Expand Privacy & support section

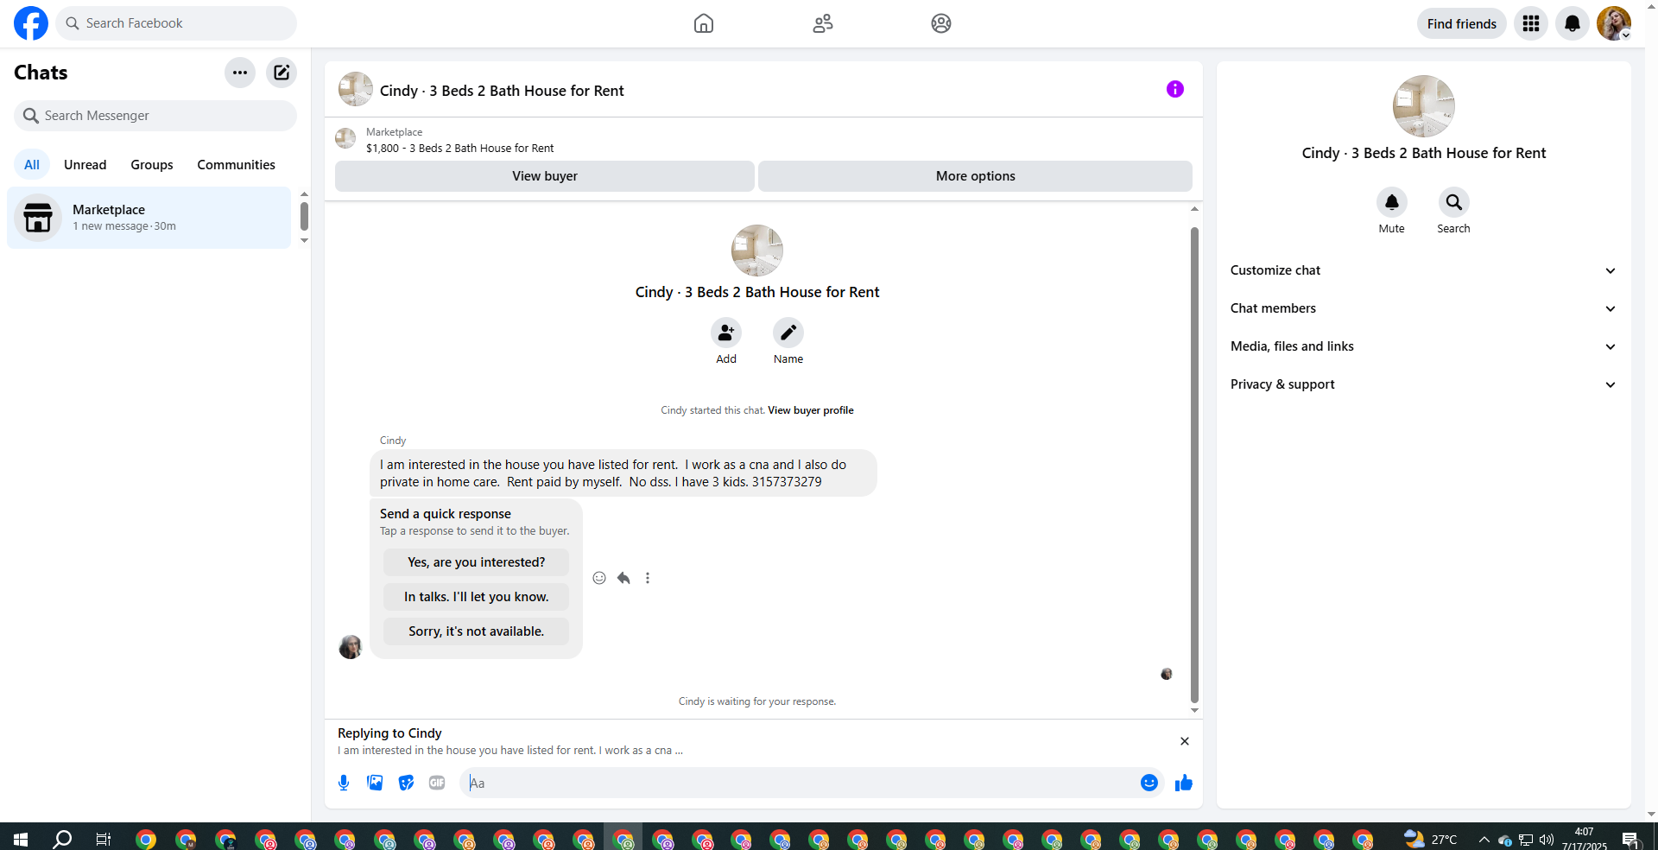[1424, 384]
